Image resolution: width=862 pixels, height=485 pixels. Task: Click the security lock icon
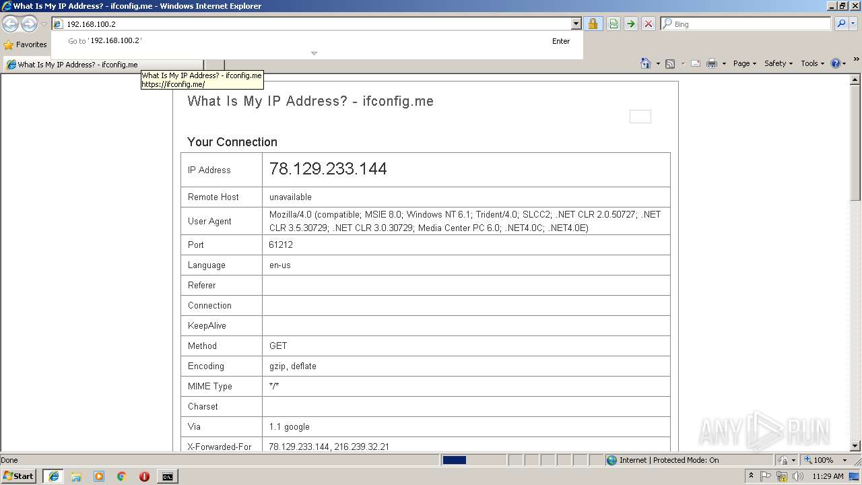coord(593,24)
